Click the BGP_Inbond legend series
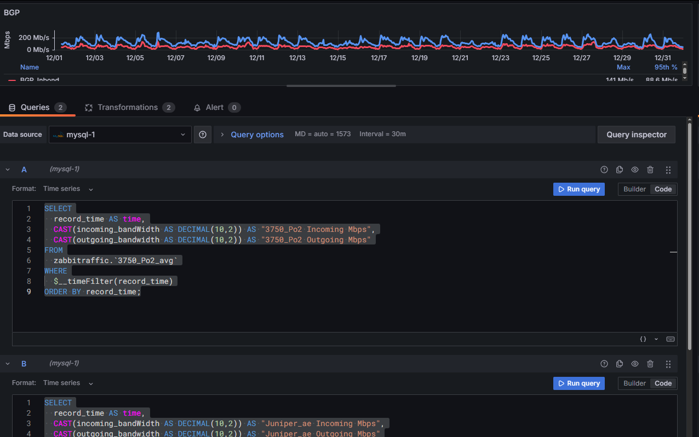The image size is (699, 437). pyautogui.click(x=39, y=80)
